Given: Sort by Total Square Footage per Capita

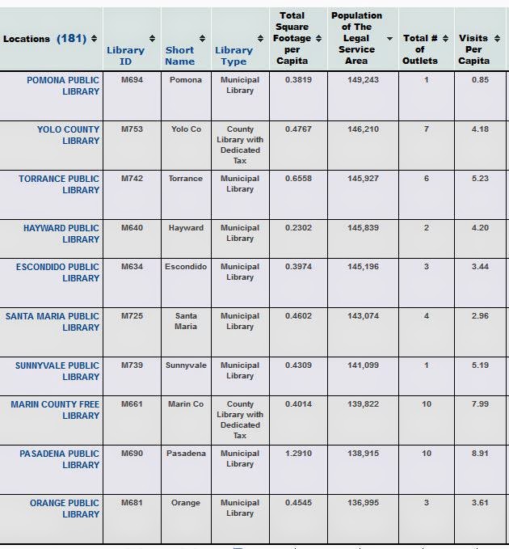Looking at the screenshot, I should pos(318,39).
